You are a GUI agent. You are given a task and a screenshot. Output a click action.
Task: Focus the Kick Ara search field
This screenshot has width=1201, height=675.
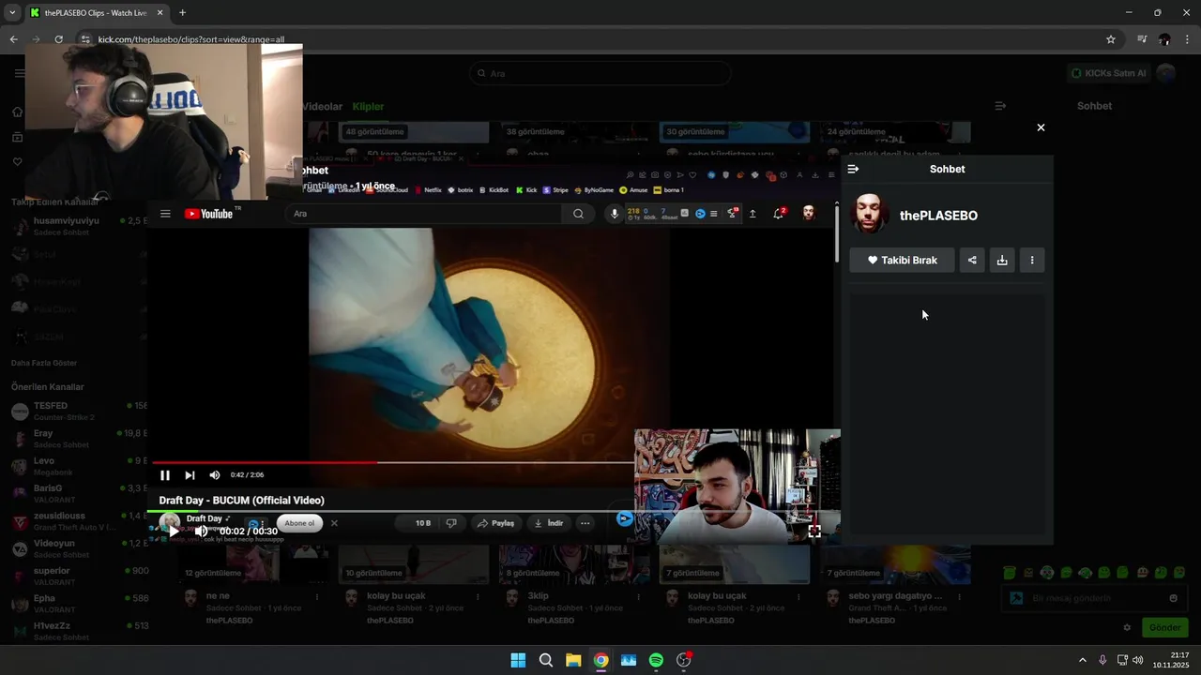(x=600, y=73)
